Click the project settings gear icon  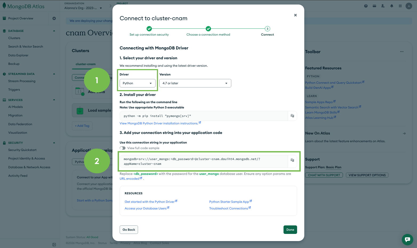pyautogui.click(x=54, y=18)
